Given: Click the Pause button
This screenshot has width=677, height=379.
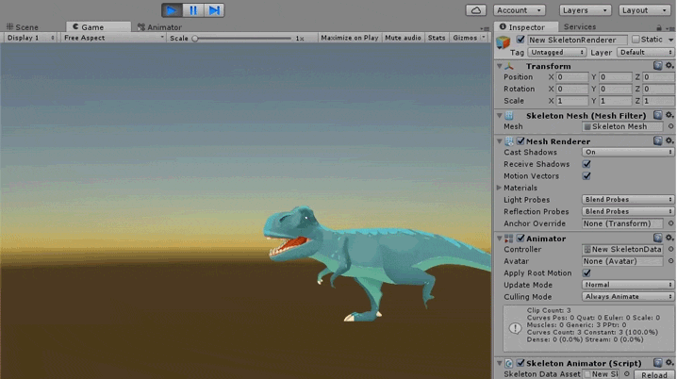Looking at the screenshot, I should tap(193, 10).
